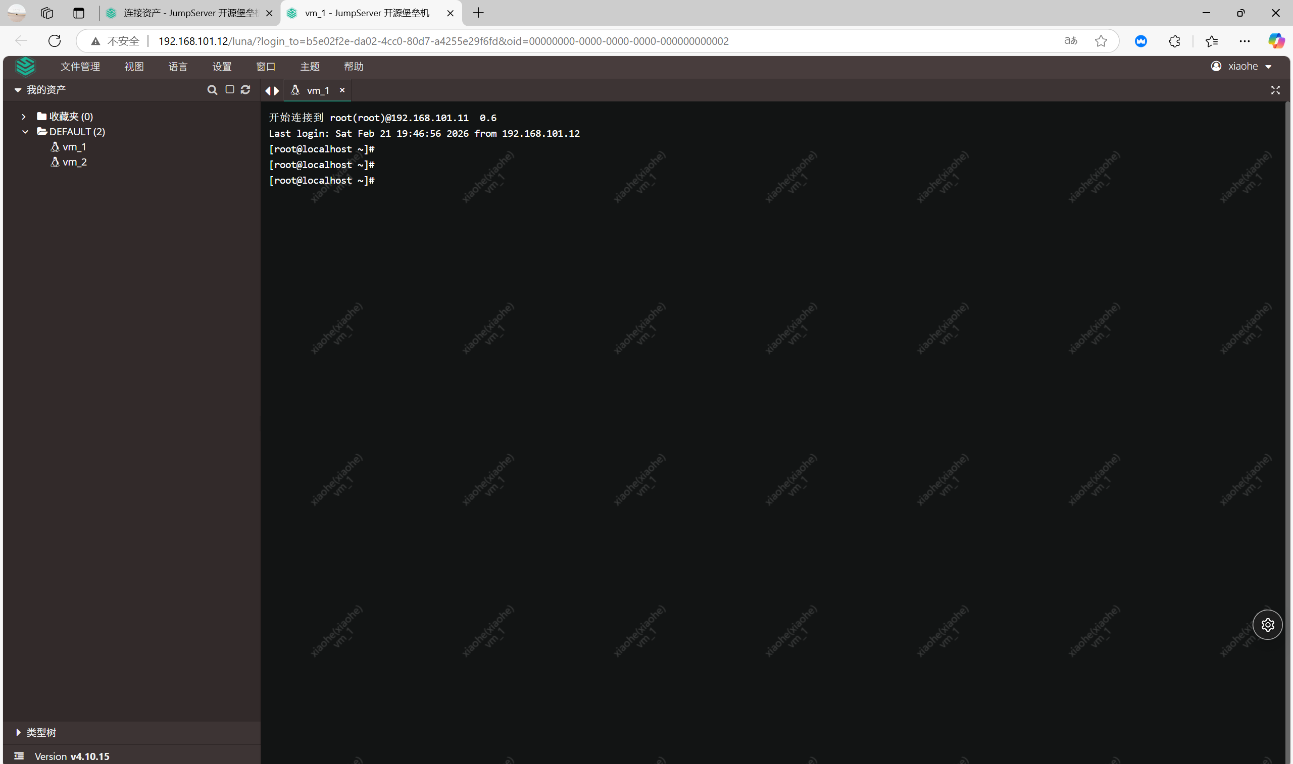Click the search icon in assets panel
The image size is (1293, 764).
click(x=212, y=90)
